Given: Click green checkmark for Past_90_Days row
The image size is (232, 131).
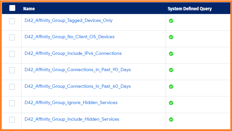Looking at the screenshot, I should coord(171,70).
